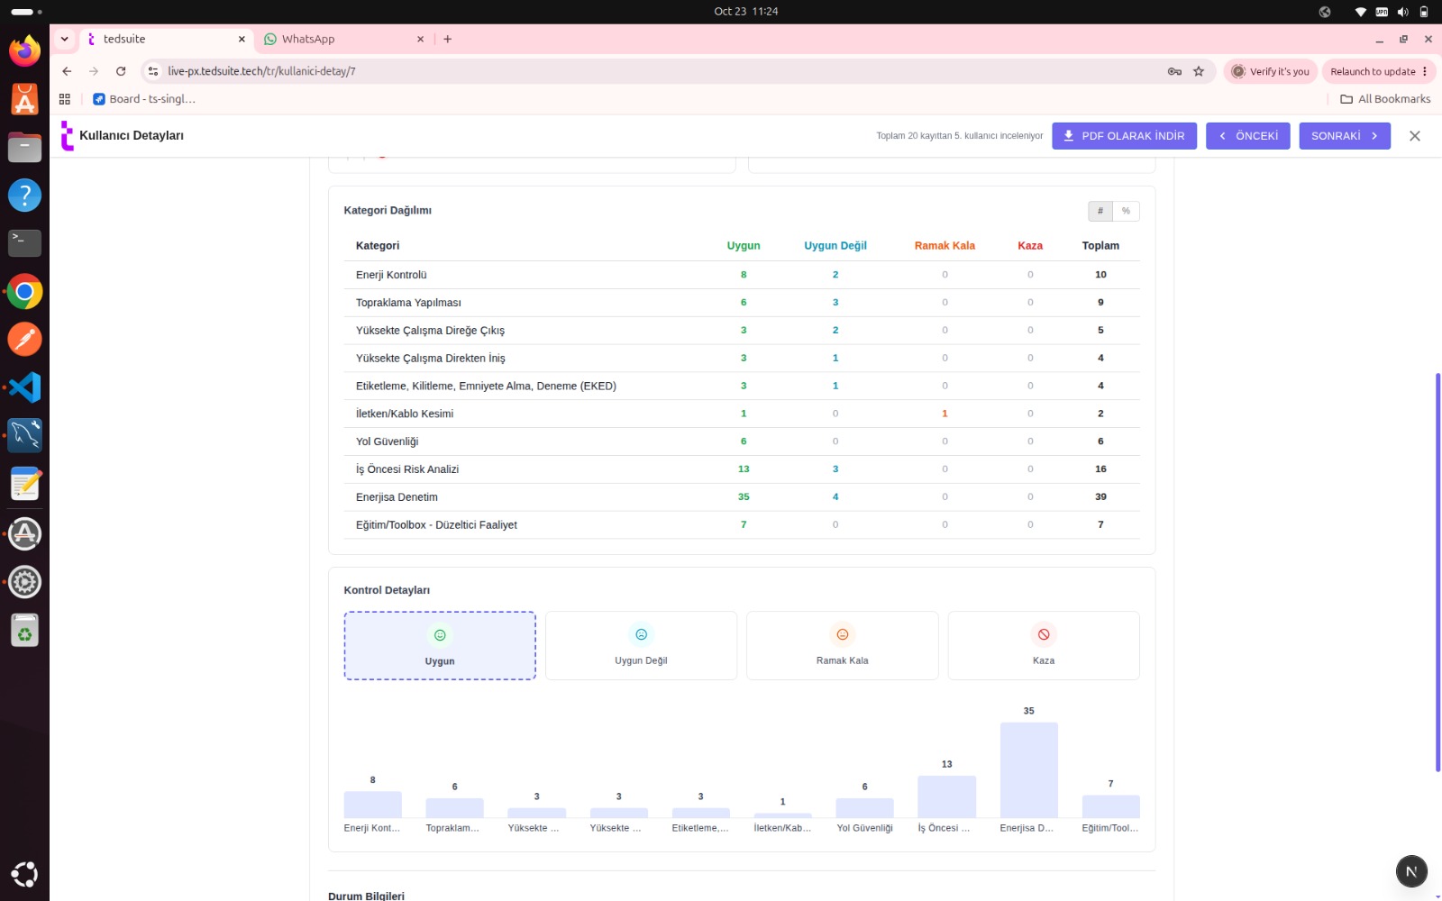Open Visual Studio Code from dock
Viewport: 1442px width, 901px height.
[24, 387]
